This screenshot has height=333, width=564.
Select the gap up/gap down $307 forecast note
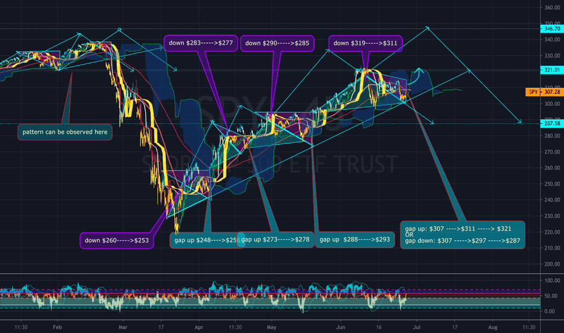(x=462, y=235)
